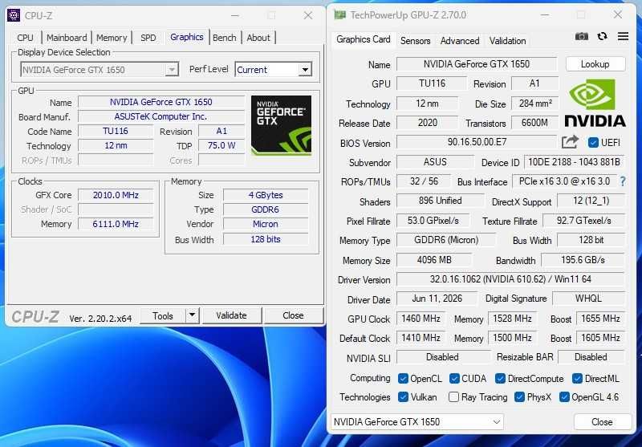Take a screenshot with GPU-Z camera icon
Viewport: 642px width, 447px height.
[x=581, y=36]
